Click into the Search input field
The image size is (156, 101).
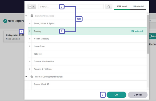[x=71, y=7]
